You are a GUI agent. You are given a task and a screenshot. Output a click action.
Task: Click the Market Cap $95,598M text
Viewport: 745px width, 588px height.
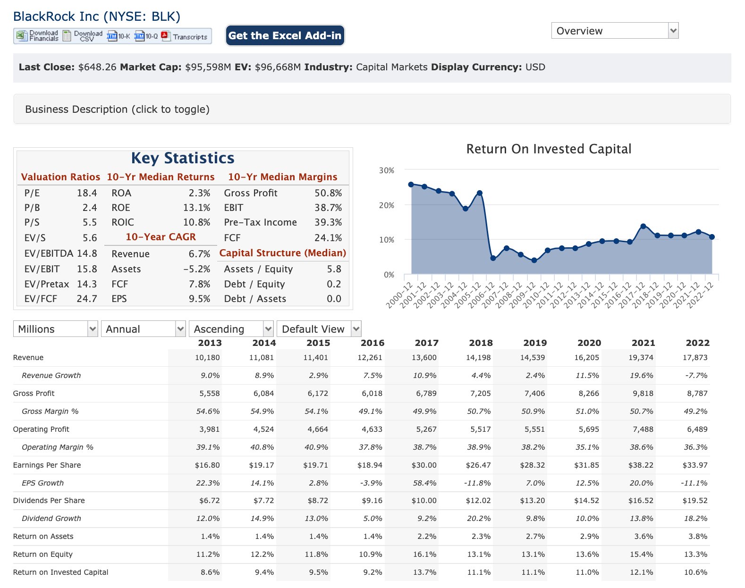point(176,67)
